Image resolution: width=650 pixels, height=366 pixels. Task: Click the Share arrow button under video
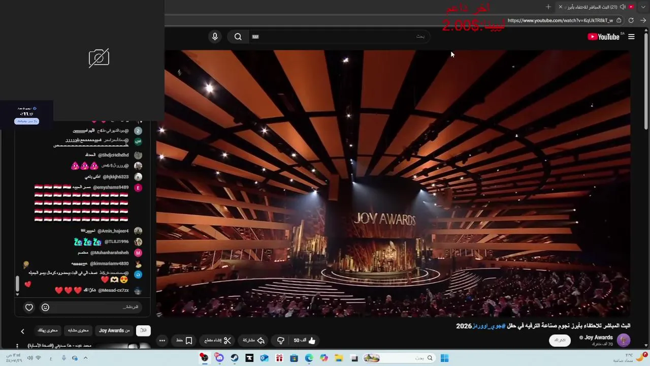point(254,341)
